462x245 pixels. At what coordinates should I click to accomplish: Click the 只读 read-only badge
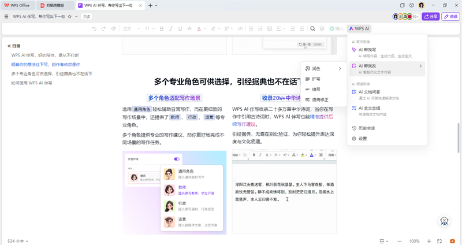click(86, 17)
